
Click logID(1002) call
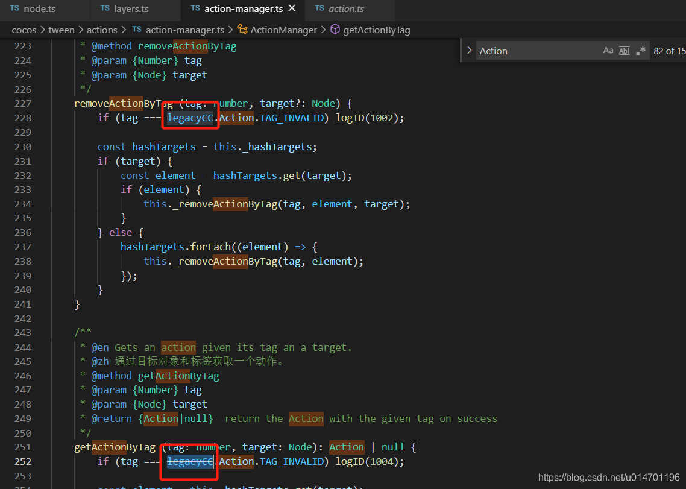tap(367, 118)
